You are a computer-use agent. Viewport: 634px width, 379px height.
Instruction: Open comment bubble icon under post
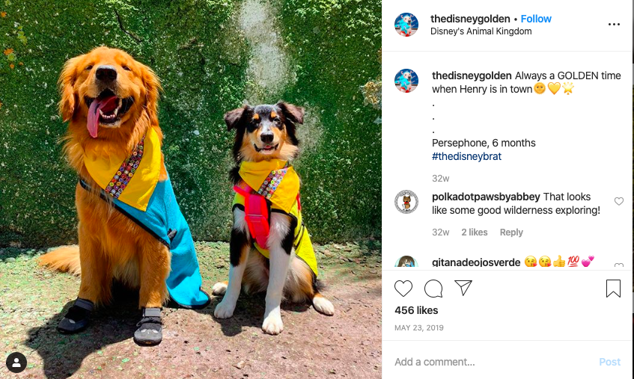tap(433, 289)
